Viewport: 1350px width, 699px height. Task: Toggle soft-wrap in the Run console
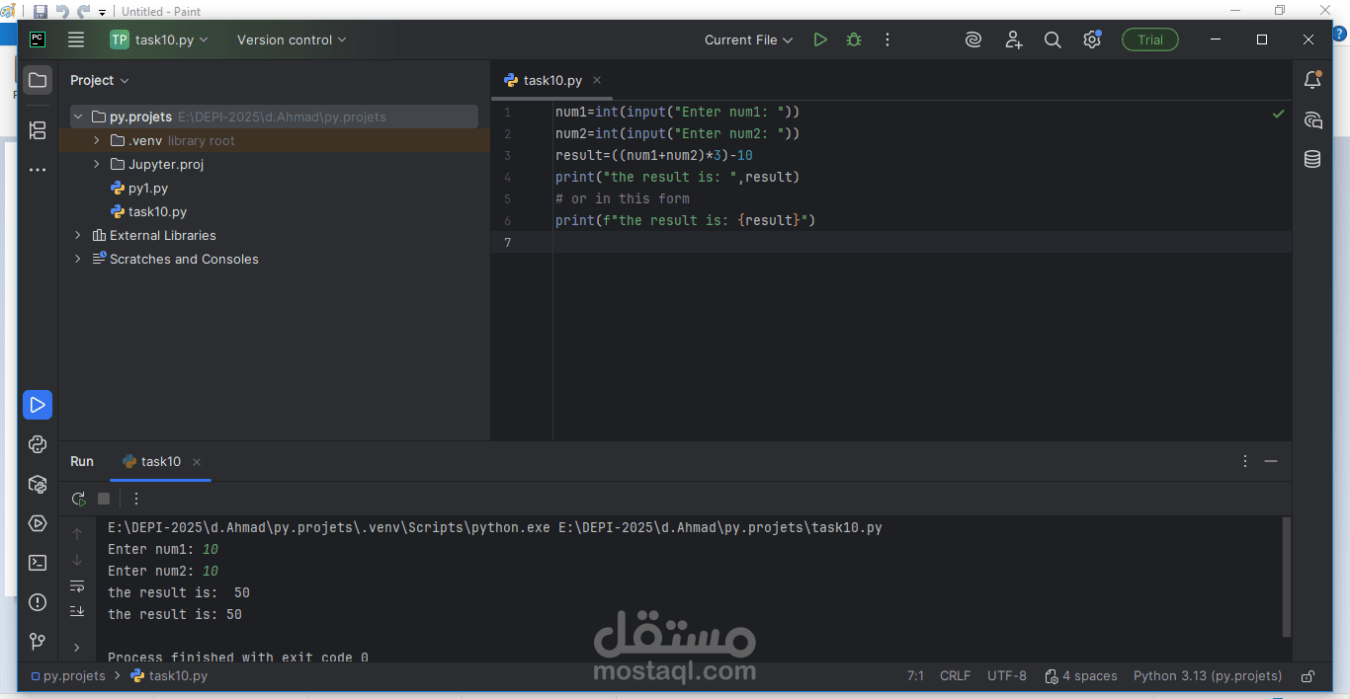[77, 586]
